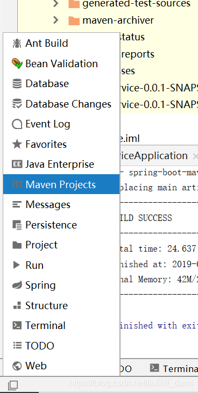The image size is (198, 393).
Task: Select Database from the popup list
Action: (x=61, y=84)
